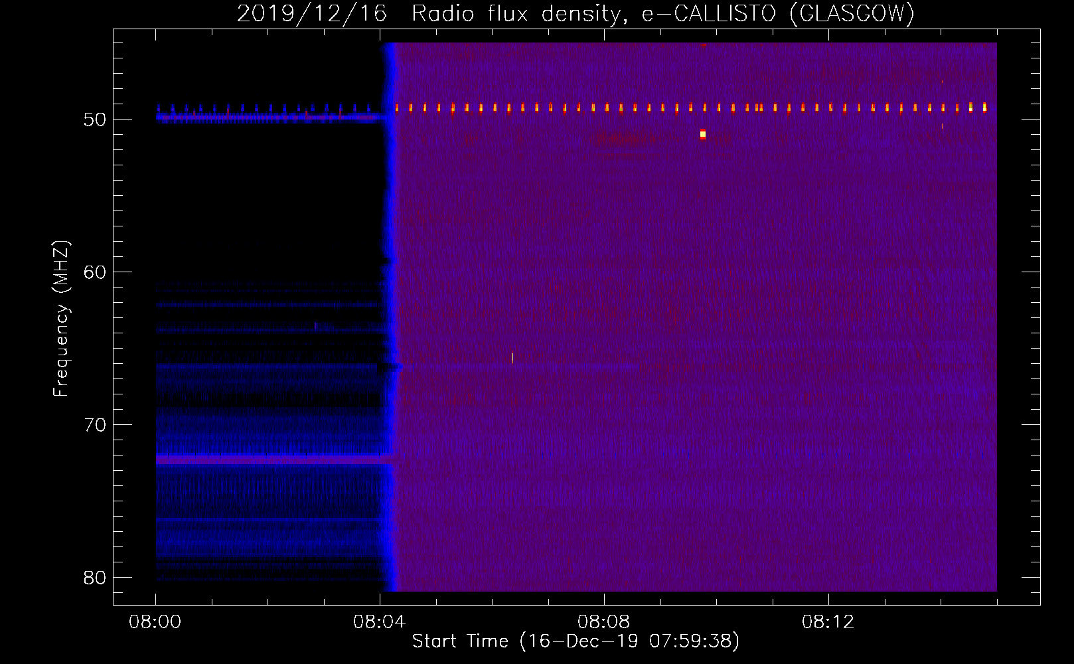Click the 08:08 time tick label
Image resolution: width=1074 pixels, height=664 pixels.
coord(604,622)
